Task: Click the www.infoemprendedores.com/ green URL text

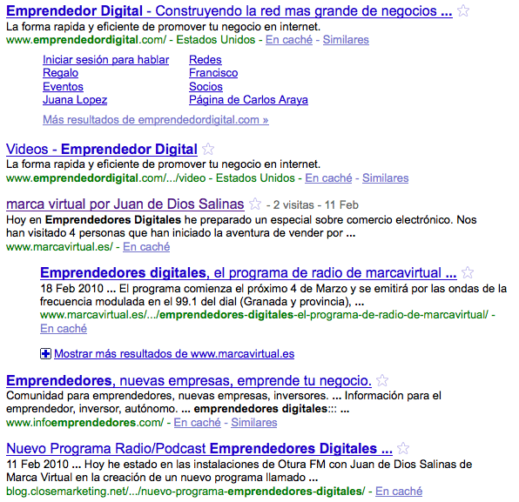Action: [85, 423]
